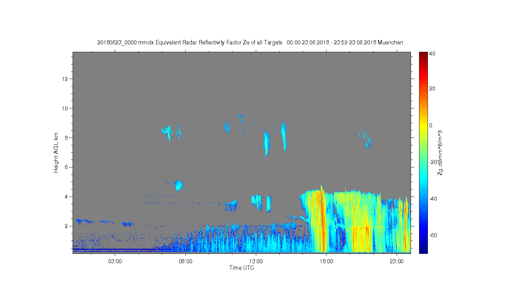The height and width of the screenshot is (305, 509).
Task: Click the colorbar value label 40
Action: coord(432,54)
